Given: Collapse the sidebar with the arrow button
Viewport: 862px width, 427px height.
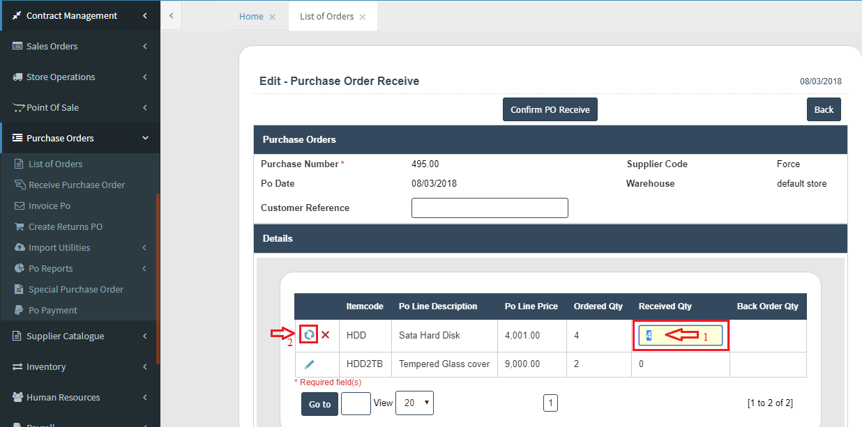Looking at the screenshot, I should [x=172, y=15].
